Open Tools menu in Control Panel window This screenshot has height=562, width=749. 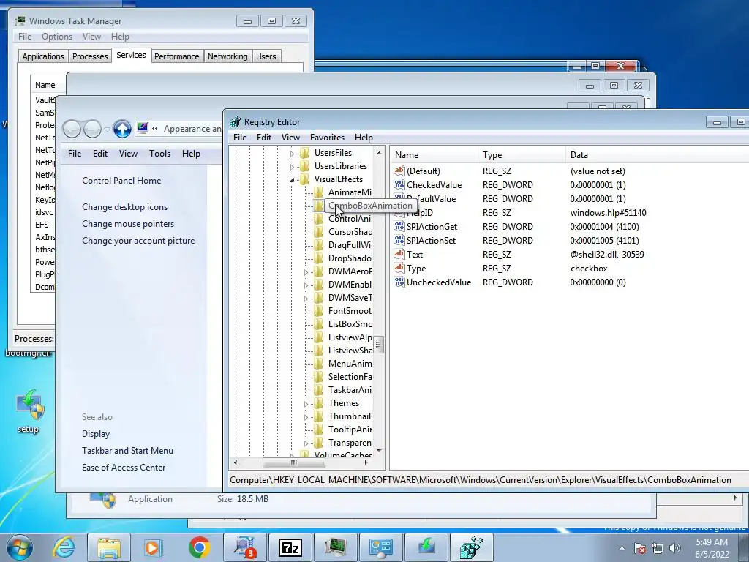click(159, 154)
